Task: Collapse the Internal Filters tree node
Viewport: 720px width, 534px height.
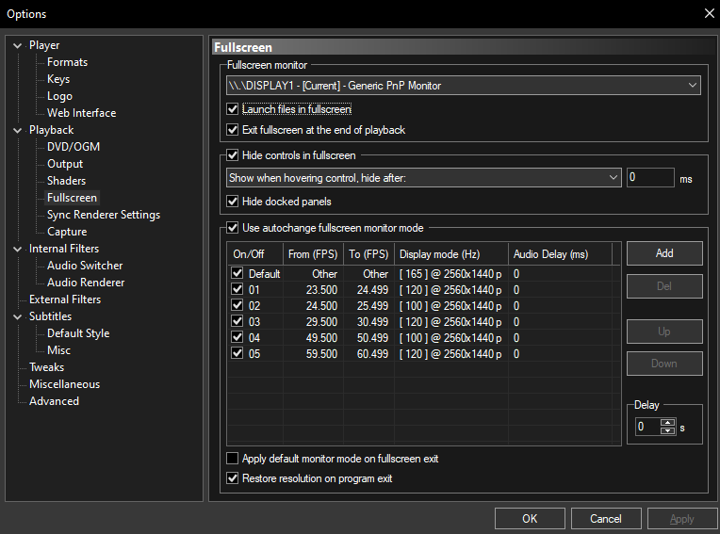Action: 17,249
